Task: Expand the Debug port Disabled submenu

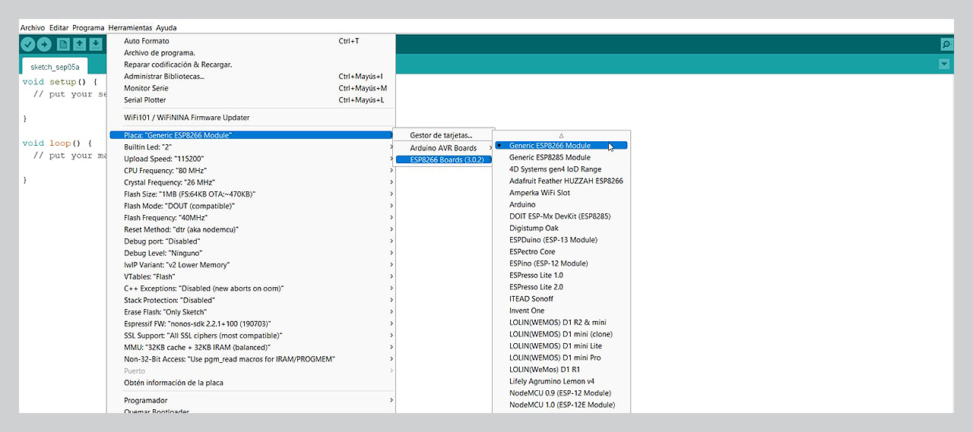Action: [x=251, y=241]
